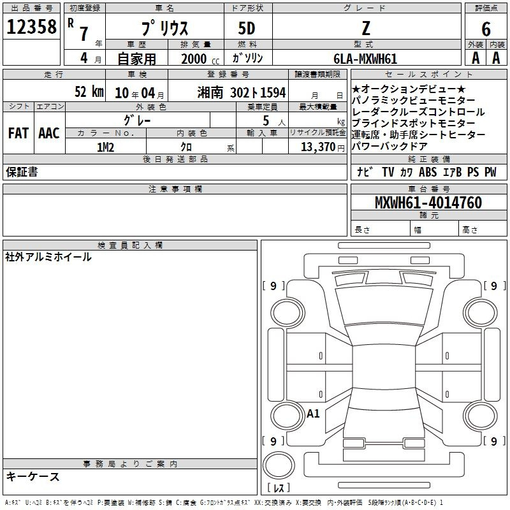Click the A1 scratch mark on diagram
The height and width of the screenshot is (510, 510).
(x=313, y=414)
